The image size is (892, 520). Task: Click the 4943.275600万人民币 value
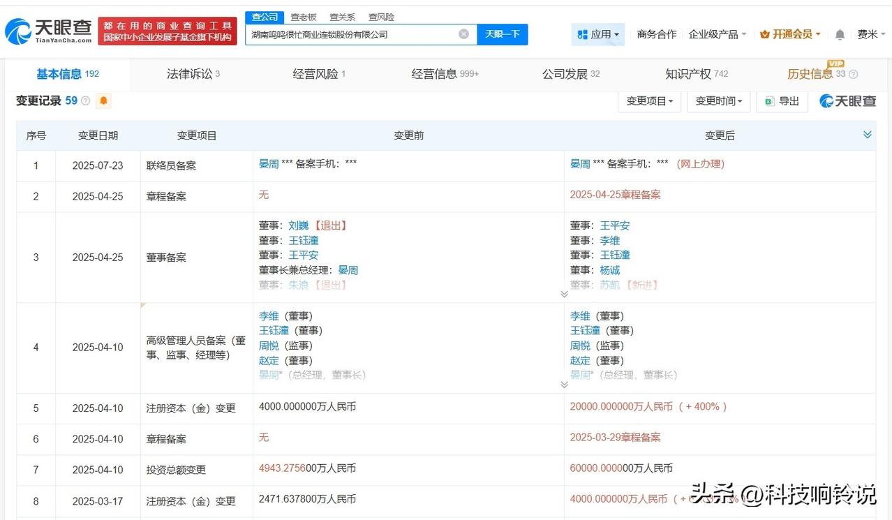307,468
